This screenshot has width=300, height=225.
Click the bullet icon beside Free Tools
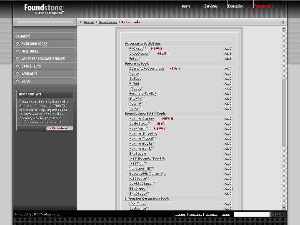[x=17, y=51]
